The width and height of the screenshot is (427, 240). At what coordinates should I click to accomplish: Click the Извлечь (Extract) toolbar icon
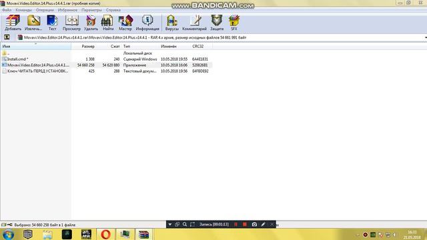pyautogui.click(x=33, y=23)
